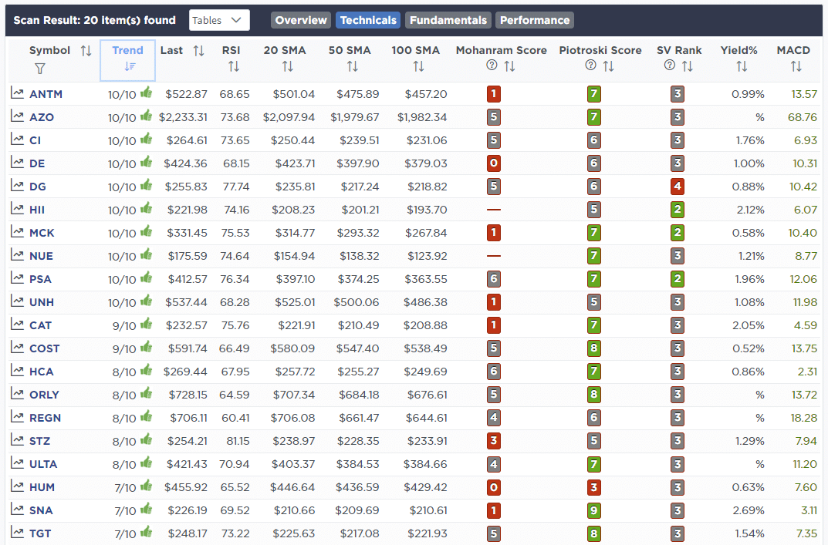This screenshot has width=828, height=545.
Task: Click the filter funnel icon under Symbol
Action: point(40,69)
